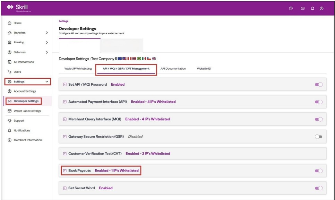Screen dimensions: 335x200
Task: Click the Skrill logo
Action: [x=19, y=8]
